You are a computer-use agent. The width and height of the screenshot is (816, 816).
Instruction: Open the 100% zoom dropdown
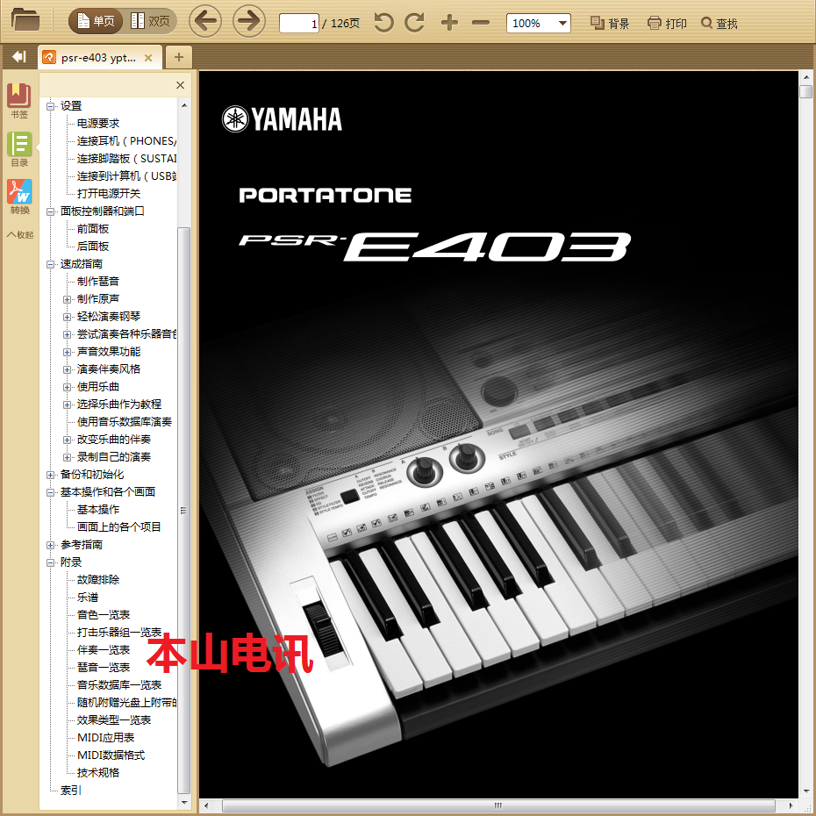click(x=539, y=24)
